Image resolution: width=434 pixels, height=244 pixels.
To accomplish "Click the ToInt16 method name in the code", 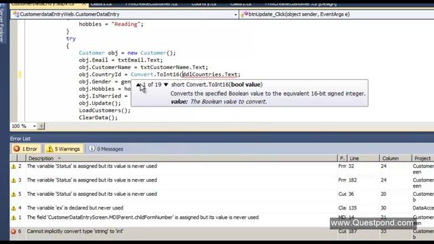I will point(168,75).
